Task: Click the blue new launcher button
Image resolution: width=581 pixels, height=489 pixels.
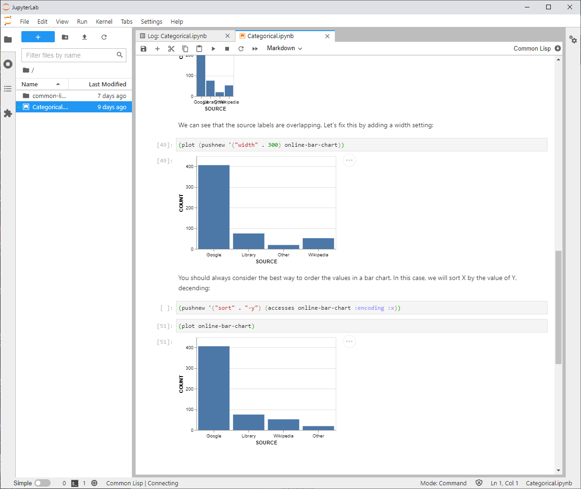Action: pyautogui.click(x=38, y=37)
